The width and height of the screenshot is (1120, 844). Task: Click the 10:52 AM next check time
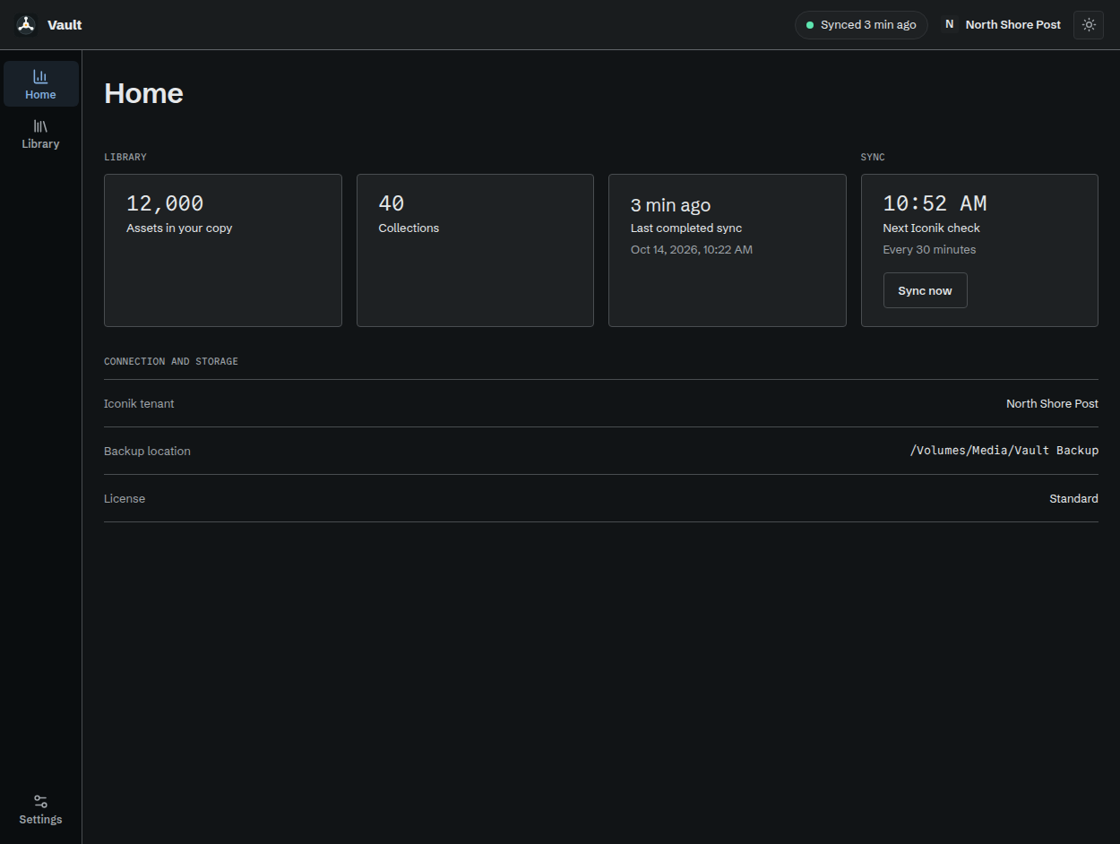[935, 203]
